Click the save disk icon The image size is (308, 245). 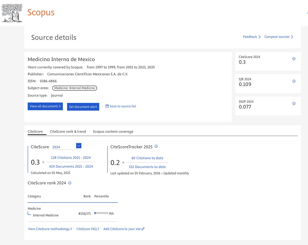(x=107, y=106)
